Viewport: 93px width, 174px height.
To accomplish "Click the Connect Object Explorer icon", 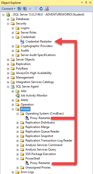I will click(x=19, y=8).
